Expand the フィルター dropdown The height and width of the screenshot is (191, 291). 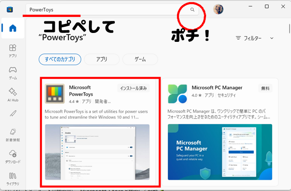(255, 38)
